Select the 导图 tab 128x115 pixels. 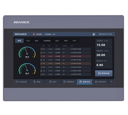click(66, 41)
